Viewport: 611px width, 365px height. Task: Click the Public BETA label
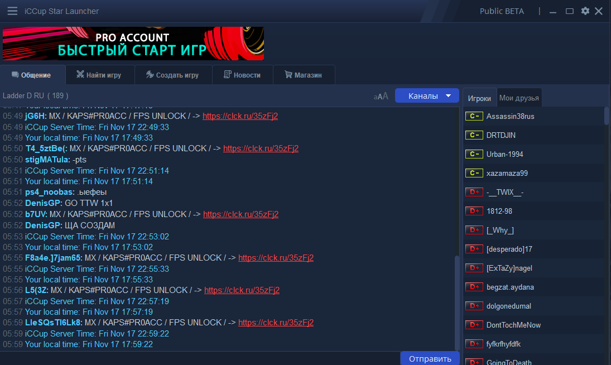(x=502, y=11)
